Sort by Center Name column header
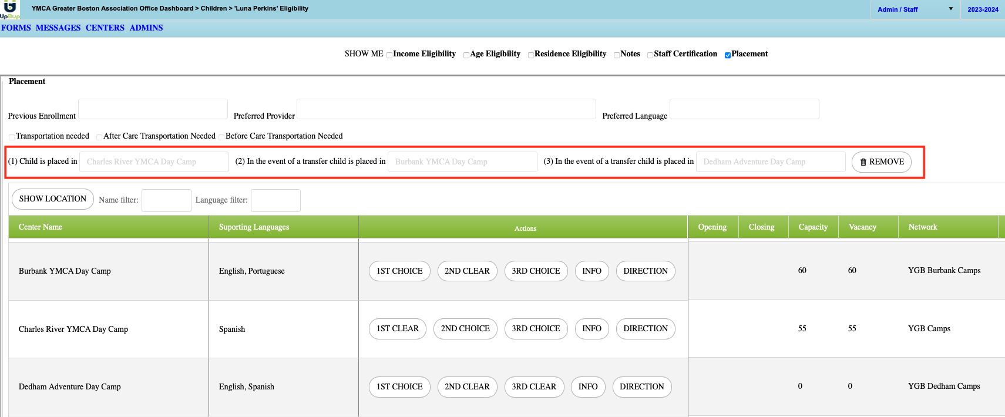 click(109, 227)
